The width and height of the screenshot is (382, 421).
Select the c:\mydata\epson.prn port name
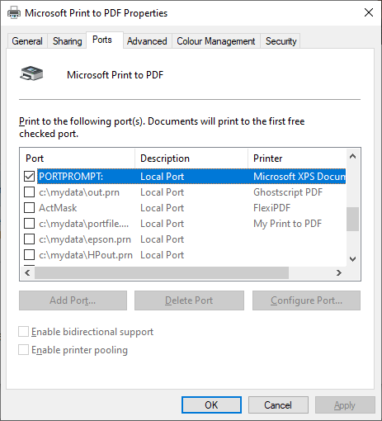(85, 239)
